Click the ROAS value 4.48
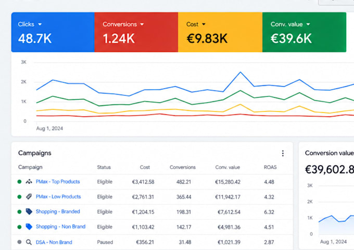Viewport: 354px width, 250px height. (x=269, y=182)
